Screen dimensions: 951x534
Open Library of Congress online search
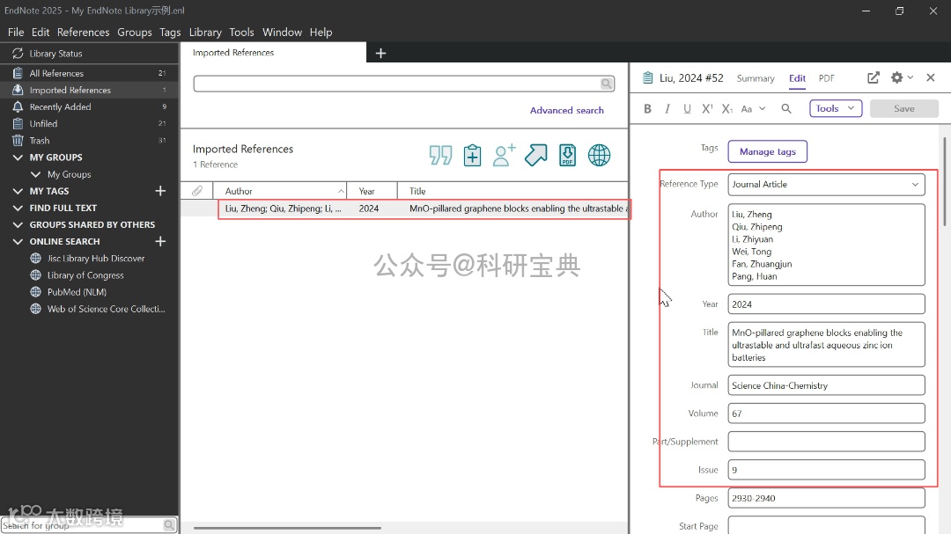coord(85,275)
